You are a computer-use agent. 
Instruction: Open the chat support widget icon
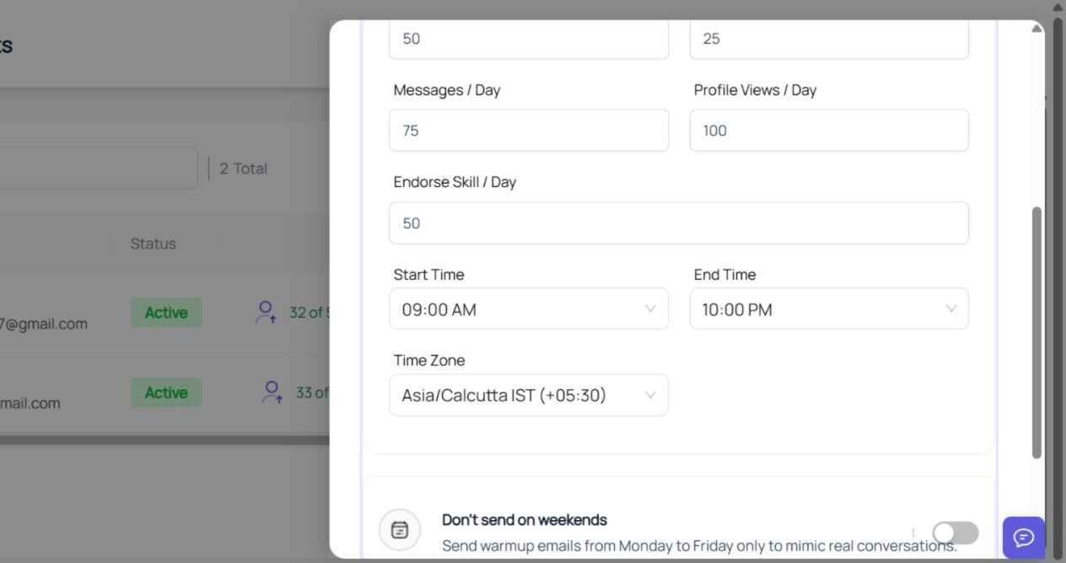1023,537
